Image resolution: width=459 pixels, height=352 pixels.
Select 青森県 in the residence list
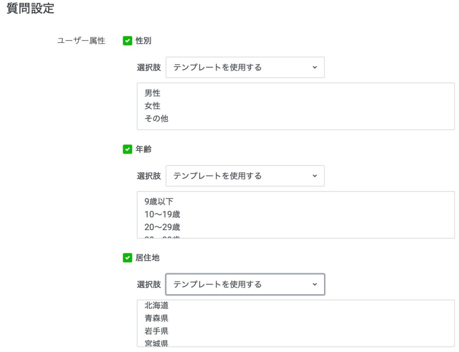click(x=156, y=318)
